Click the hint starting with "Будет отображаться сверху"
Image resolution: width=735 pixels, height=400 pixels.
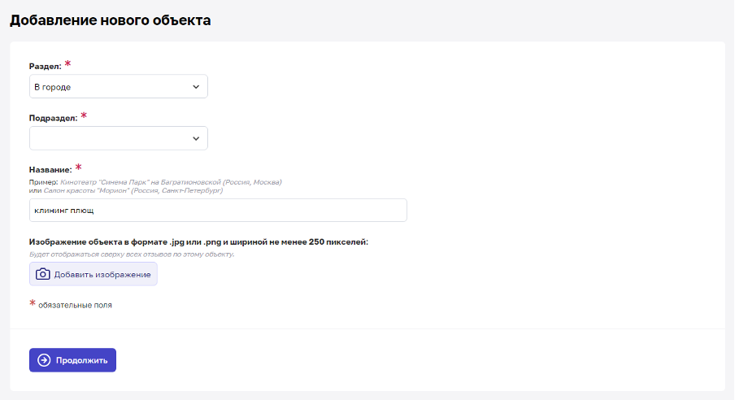(132, 254)
